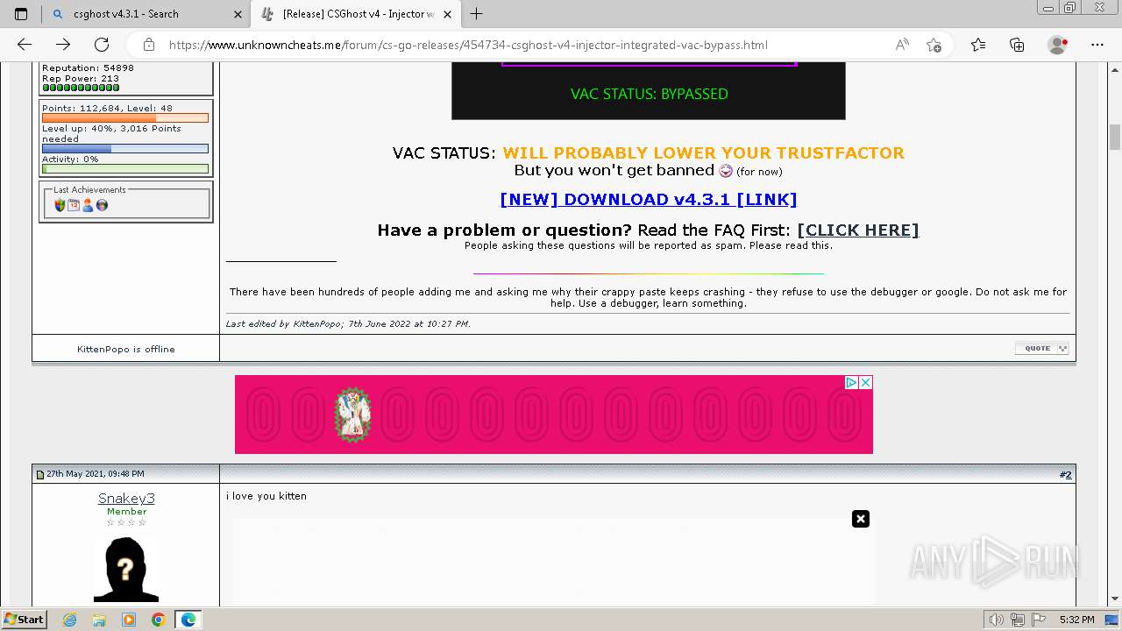Open the tab actions menu icon
This screenshot has height=631, width=1122.
21,14
